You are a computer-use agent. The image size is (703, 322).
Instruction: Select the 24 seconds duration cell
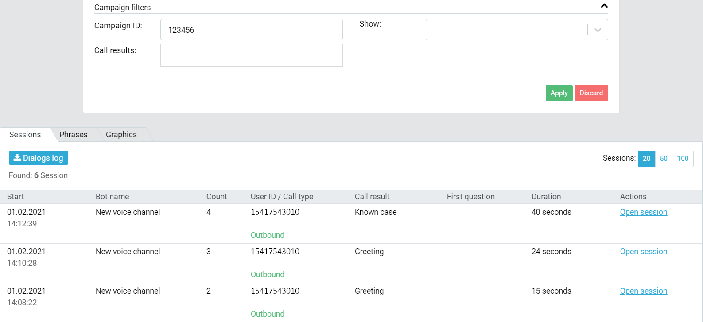click(x=552, y=252)
